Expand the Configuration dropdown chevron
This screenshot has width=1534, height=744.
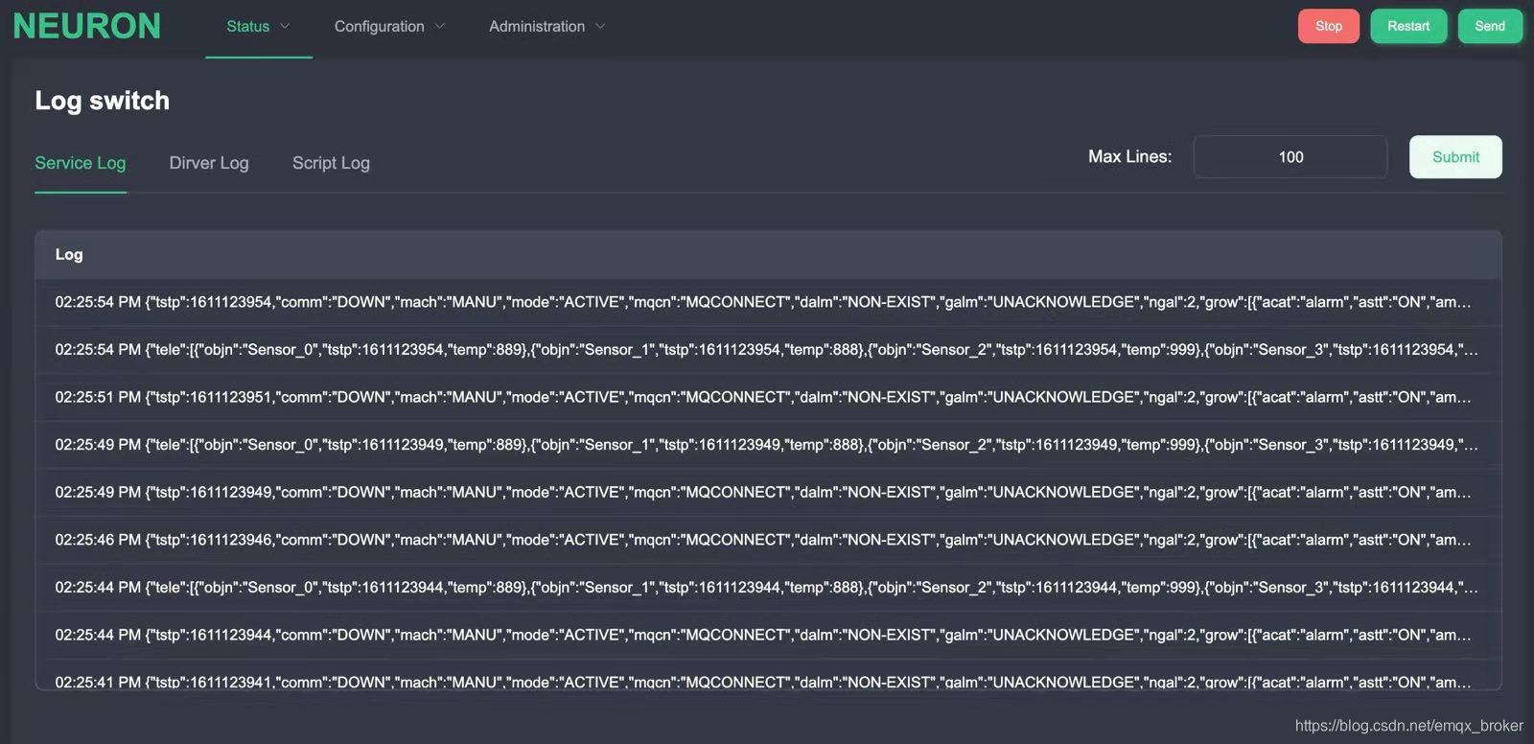click(440, 27)
